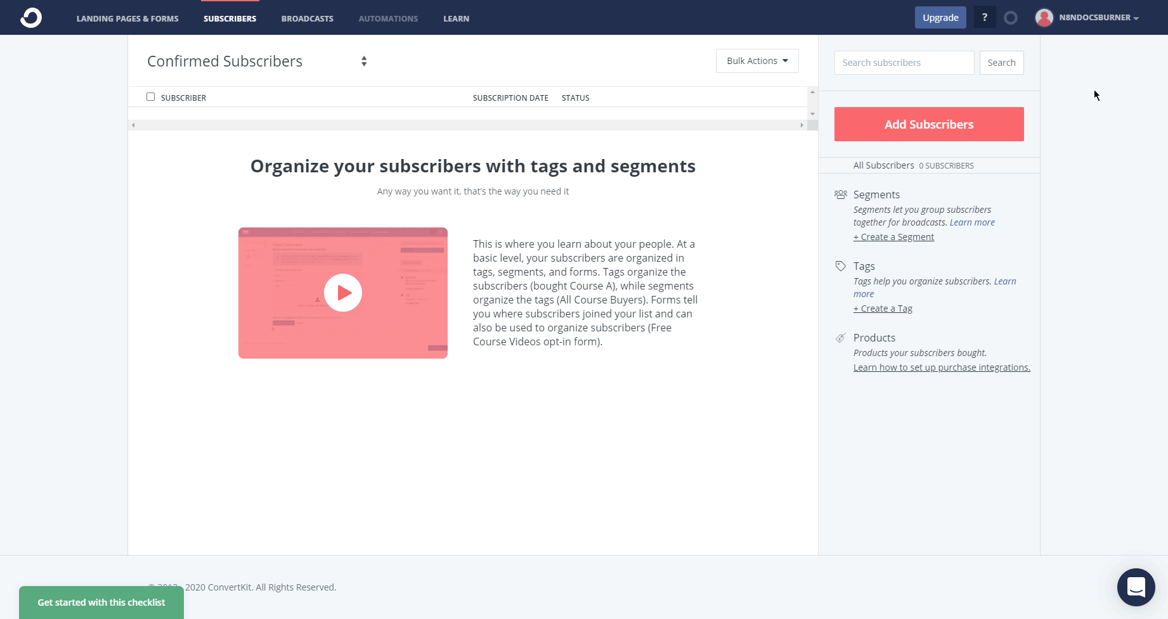
Task: Click the Upgrade button
Action: tap(940, 17)
